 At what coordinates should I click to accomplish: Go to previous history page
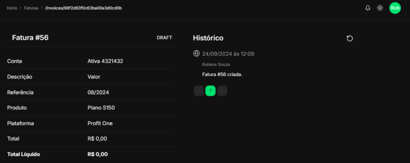click(199, 91)
